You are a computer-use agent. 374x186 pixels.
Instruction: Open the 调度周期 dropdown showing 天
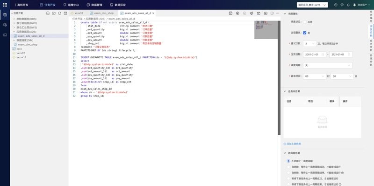click(x=328, y=65)
